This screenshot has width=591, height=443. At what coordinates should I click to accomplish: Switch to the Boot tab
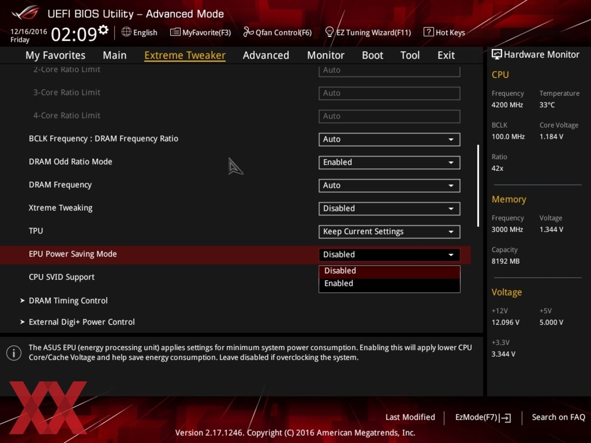click(372, 55)
